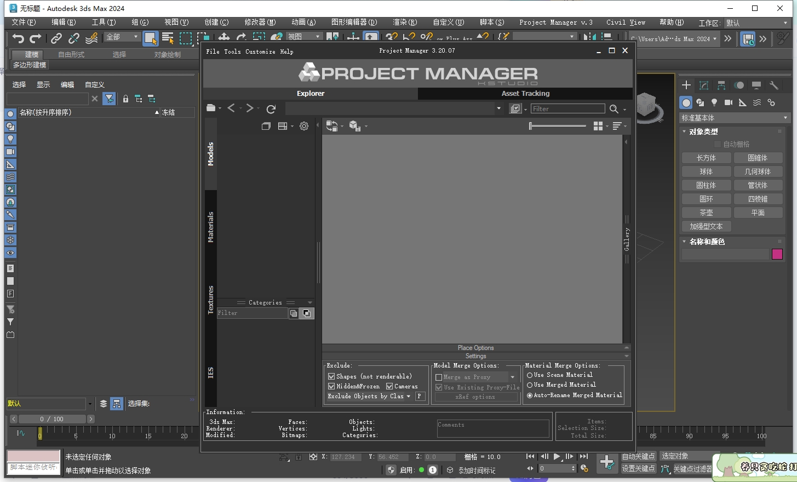Select the Lights category in Create panel

pyautogui.click(x=714, y=102)
